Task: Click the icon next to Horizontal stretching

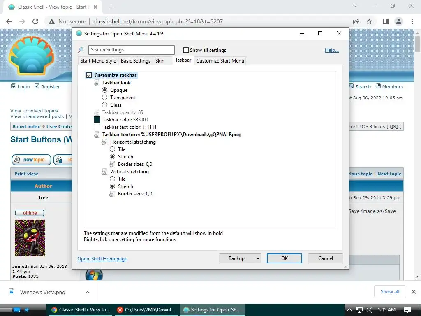Action: tap(104, 142)
